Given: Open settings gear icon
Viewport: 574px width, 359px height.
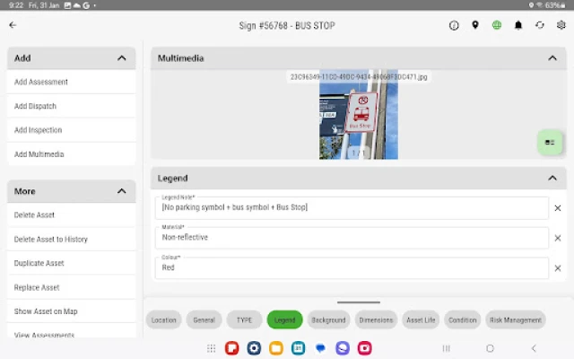Looking at the screenshot, I should [561, 25].
